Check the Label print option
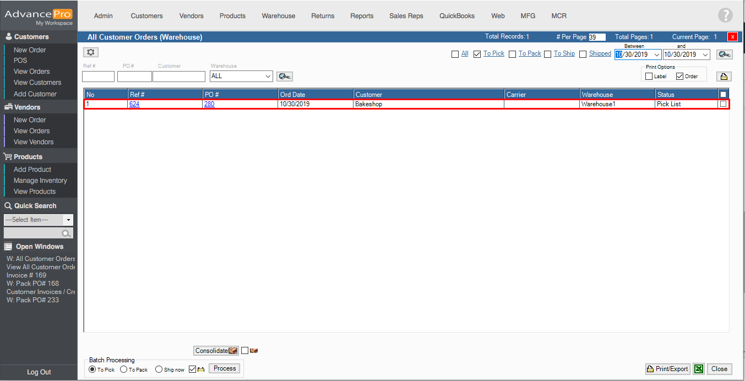Image resolution: width=745 pixels, height=381 pixels. (649, 77)
